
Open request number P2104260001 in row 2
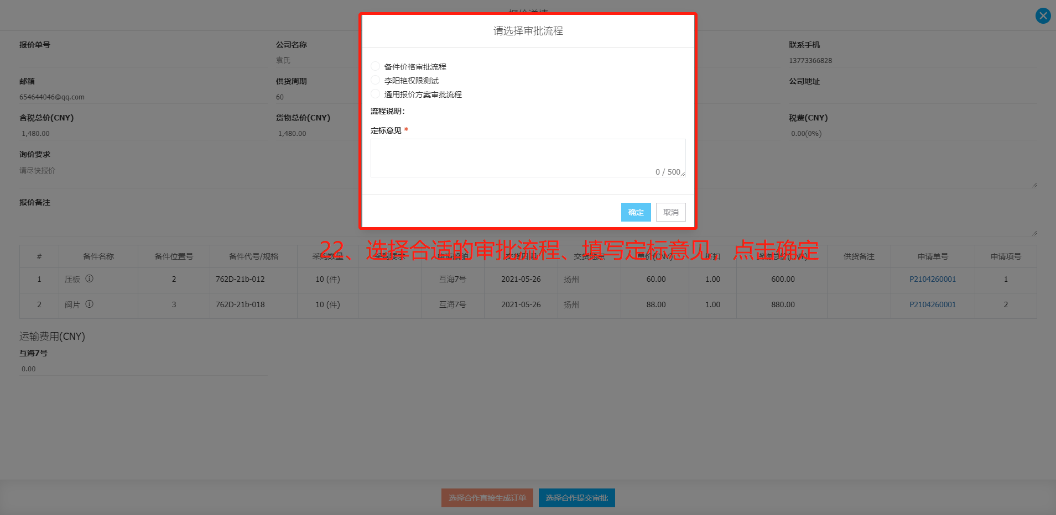coord(932,304)
